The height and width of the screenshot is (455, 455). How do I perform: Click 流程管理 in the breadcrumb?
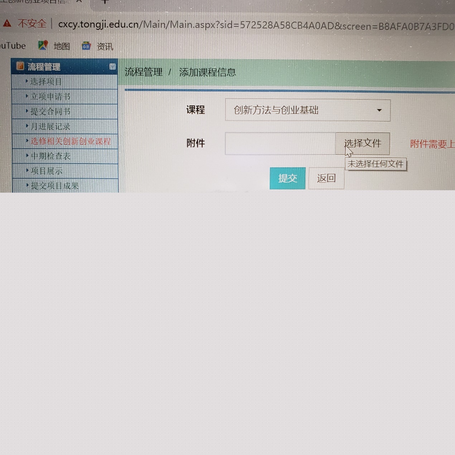(144, 72)
